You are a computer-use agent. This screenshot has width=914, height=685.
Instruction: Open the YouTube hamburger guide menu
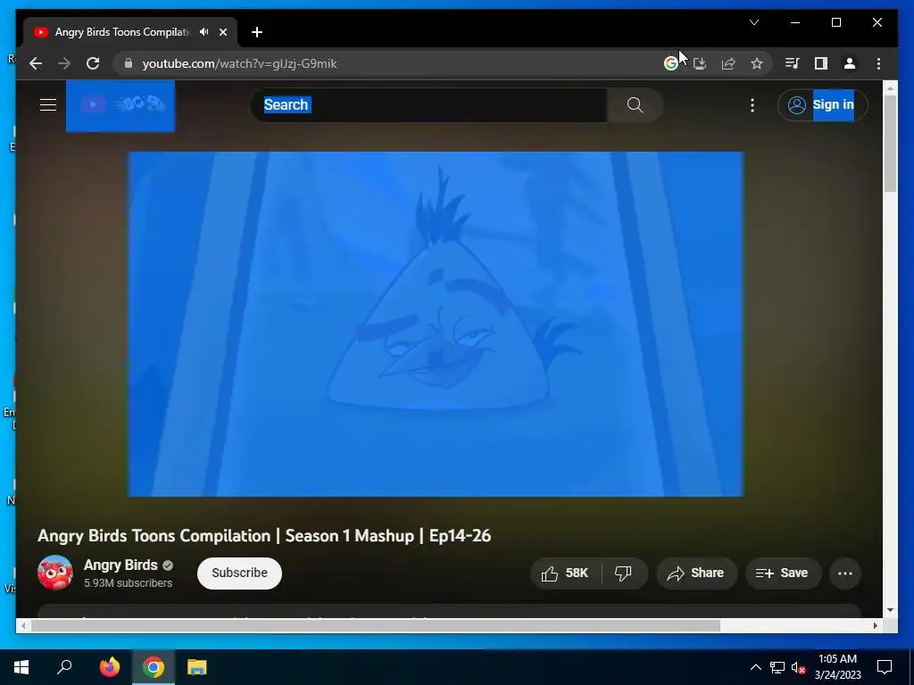[x=48, y=105]
